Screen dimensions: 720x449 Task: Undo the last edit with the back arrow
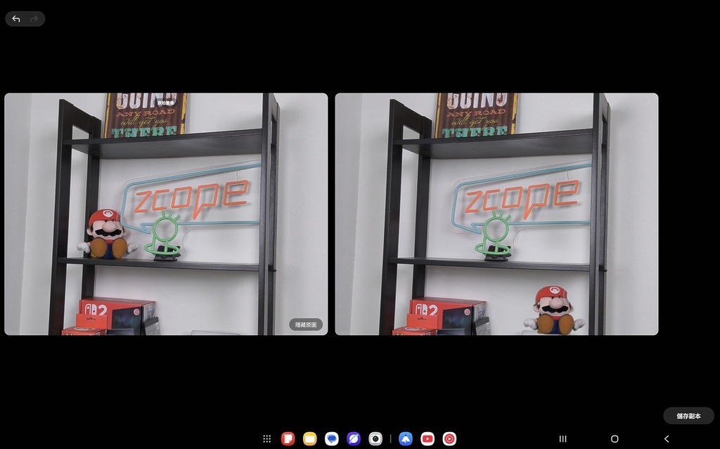(16, 19)
